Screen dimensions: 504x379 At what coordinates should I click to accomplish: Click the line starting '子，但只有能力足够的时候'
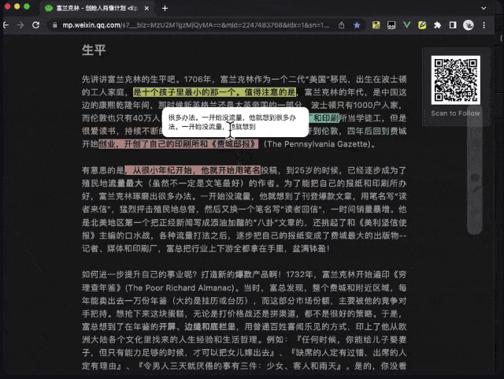[244, 353]
